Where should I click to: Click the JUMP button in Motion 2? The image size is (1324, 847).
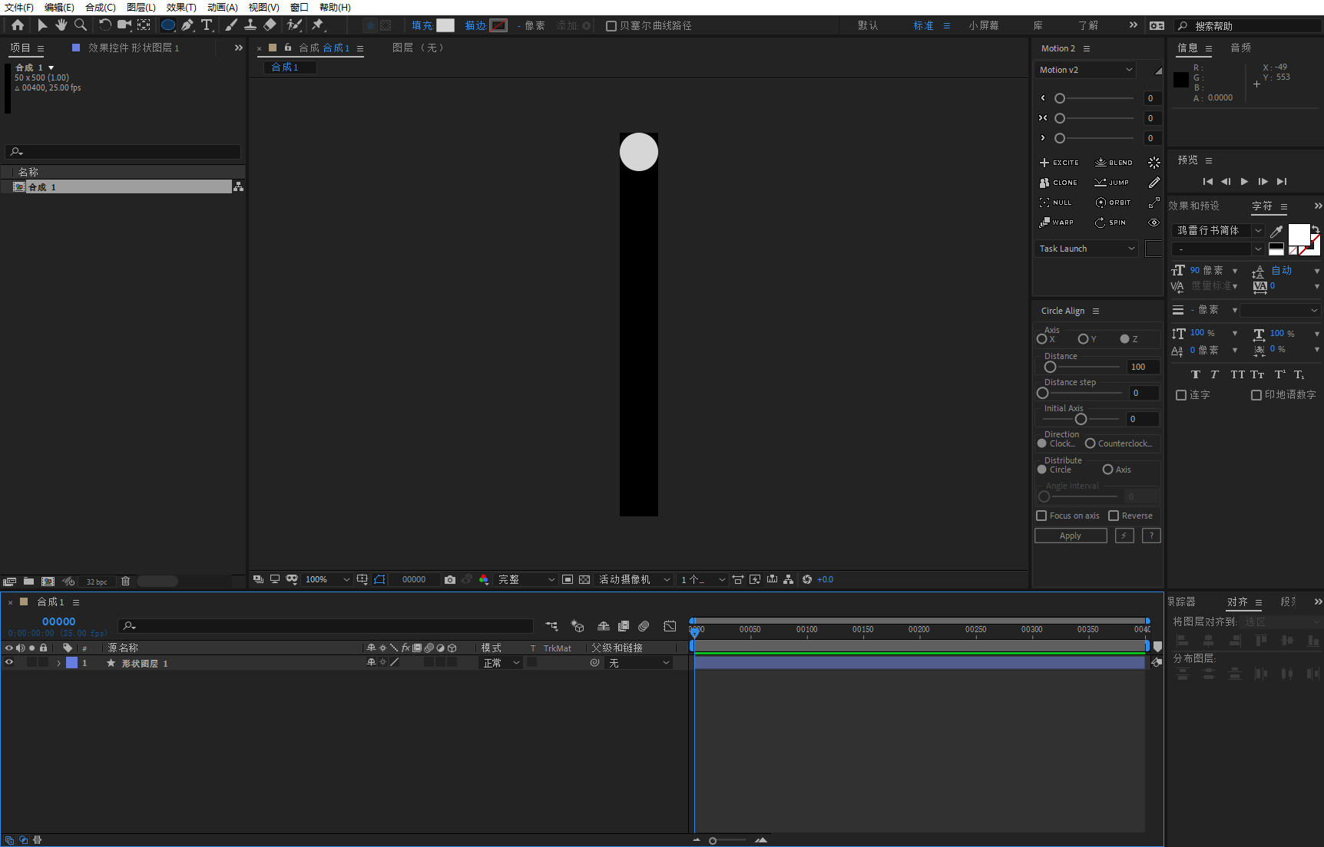click(x=1112, y=183)
